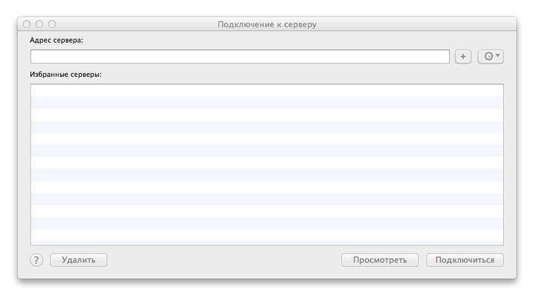Minimize the window with the middle title-bar button

tap(39, 24)
